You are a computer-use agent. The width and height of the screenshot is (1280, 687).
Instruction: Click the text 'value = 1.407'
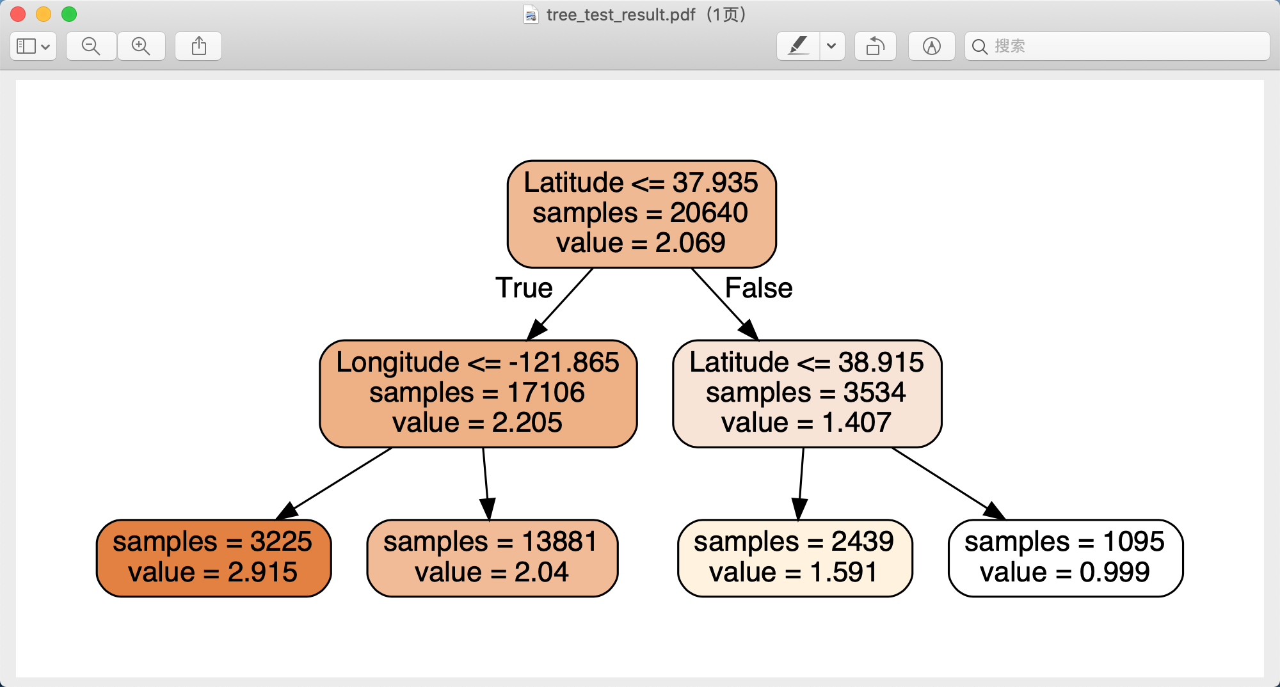[x=806, y=423]
